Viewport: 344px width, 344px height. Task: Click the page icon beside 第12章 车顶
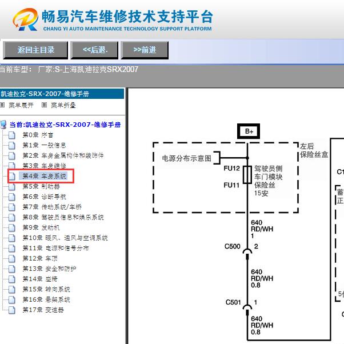click(x=12, y=259)
